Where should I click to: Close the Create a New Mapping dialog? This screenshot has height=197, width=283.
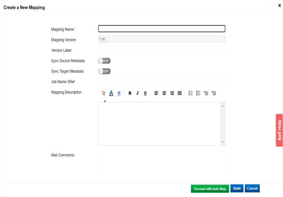point(280,5)
